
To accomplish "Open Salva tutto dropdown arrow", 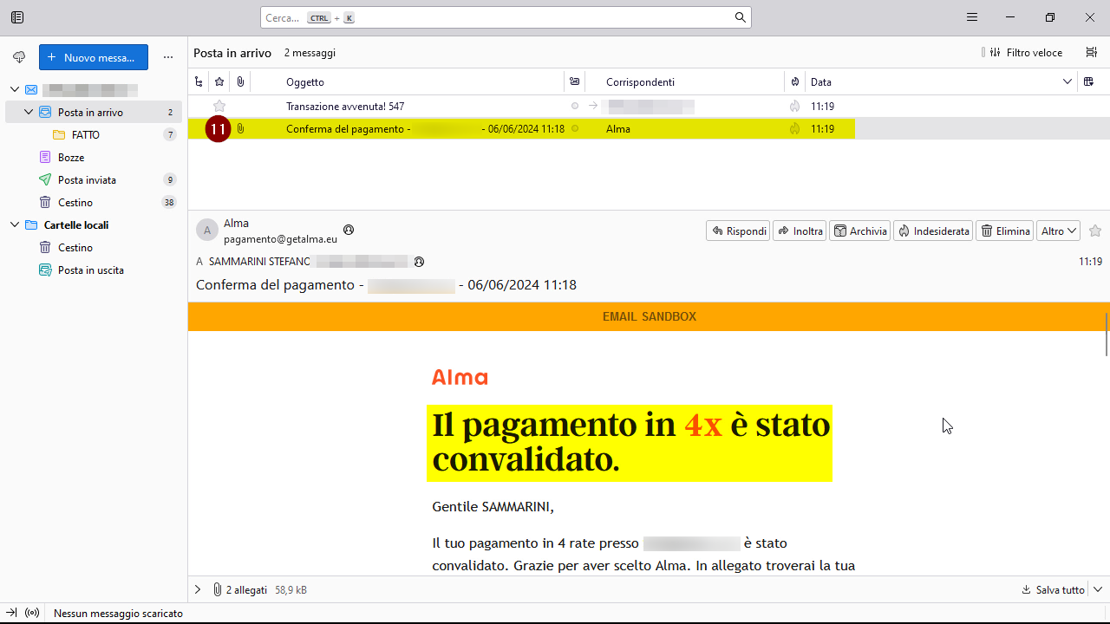I will coord(1098,589).
